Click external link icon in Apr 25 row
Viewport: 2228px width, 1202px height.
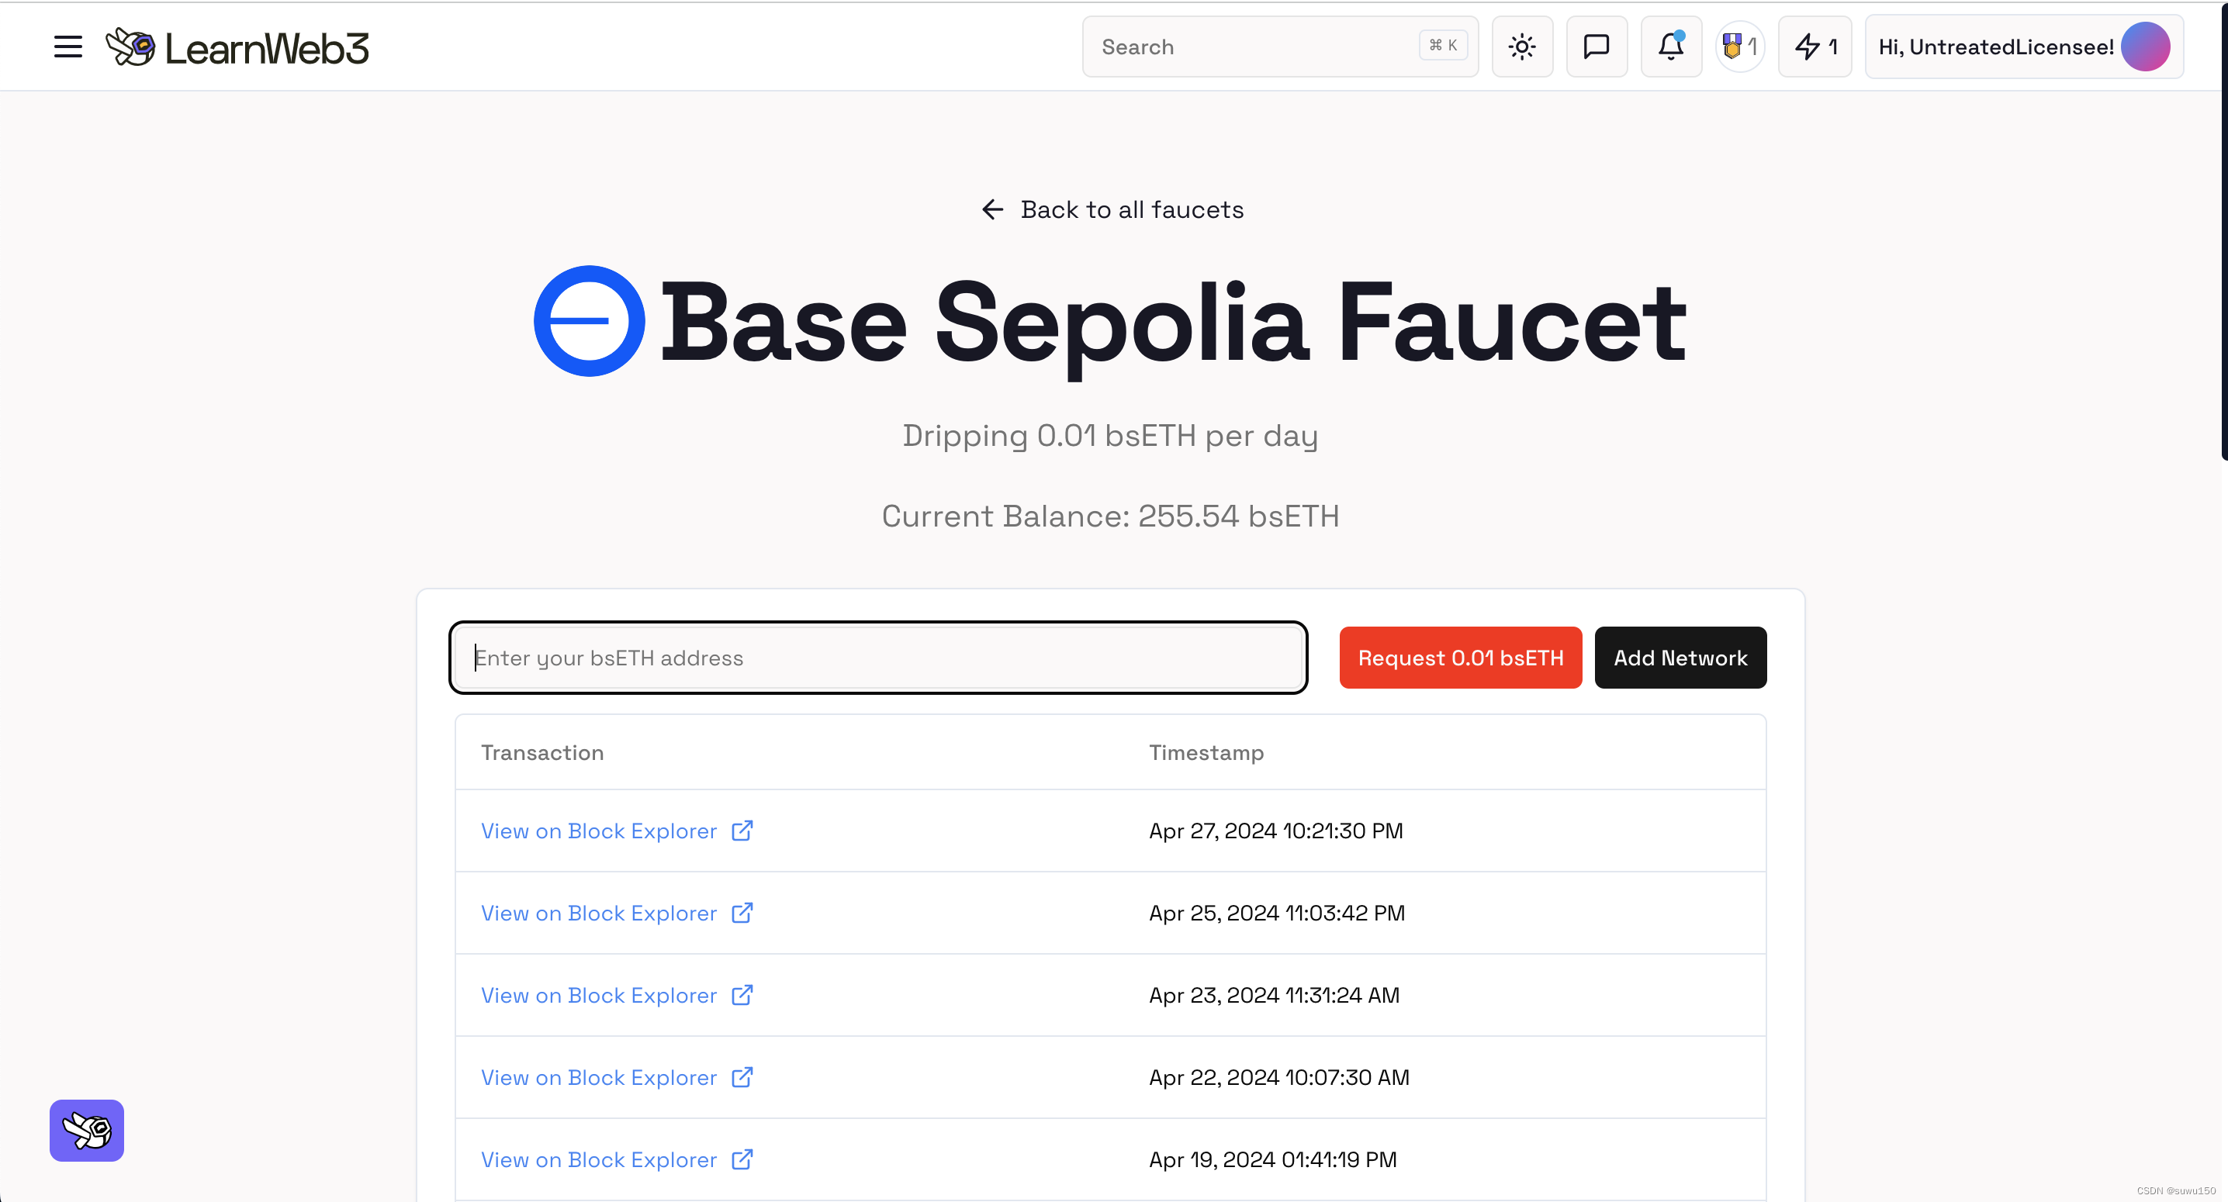coord(742,912)
